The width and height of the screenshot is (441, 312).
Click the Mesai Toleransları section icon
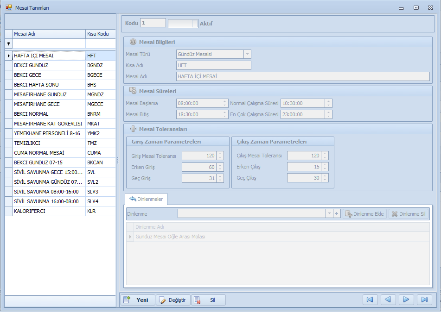tap(133, 129)
